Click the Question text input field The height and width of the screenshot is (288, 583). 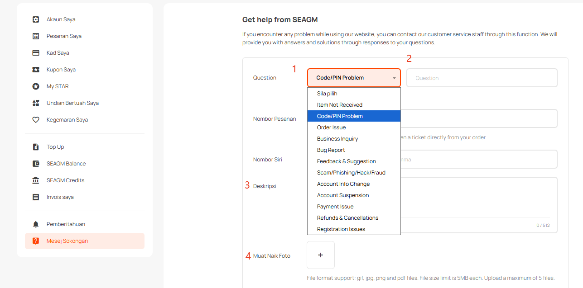click(x=482, y=78)
